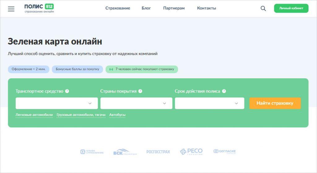Open the hamburger menu icon
317x173 pixels.
click(11, 9)
